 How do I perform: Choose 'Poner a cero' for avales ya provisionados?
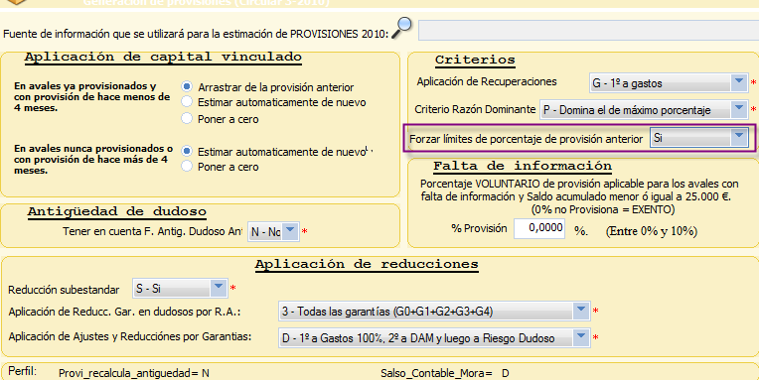[187, 118]
